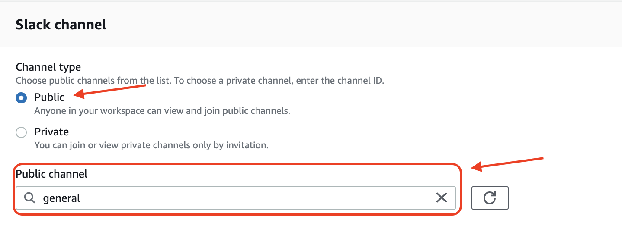
Task: Click empty space inside channel search field
Action: point(260,198)
